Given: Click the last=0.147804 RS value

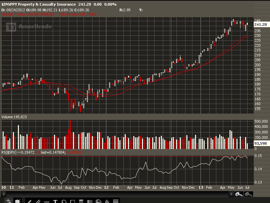Looking at the screenshot, I should pos(53,152).
